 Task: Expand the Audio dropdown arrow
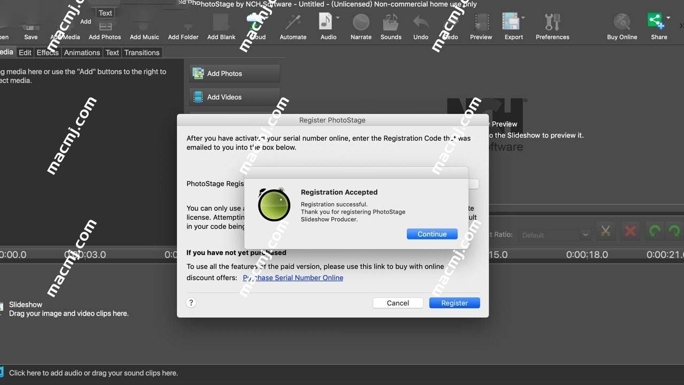(x=338, y=18)
